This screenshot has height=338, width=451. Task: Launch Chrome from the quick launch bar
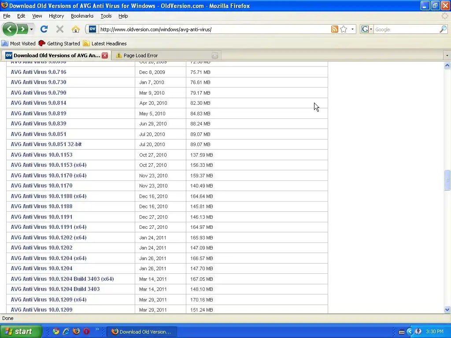56,331
